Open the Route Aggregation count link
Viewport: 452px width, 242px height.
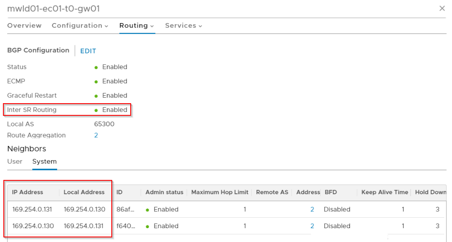pyautogui.click(x=96, y=135)
